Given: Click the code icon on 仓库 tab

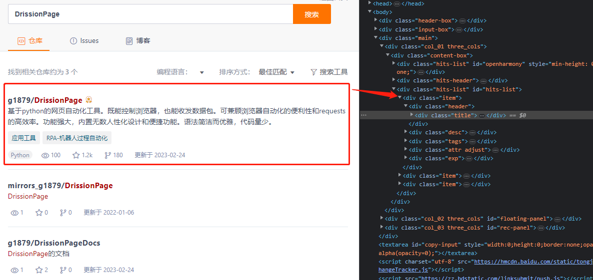Looking at the screenshot, I should click(x=21, y=41).
